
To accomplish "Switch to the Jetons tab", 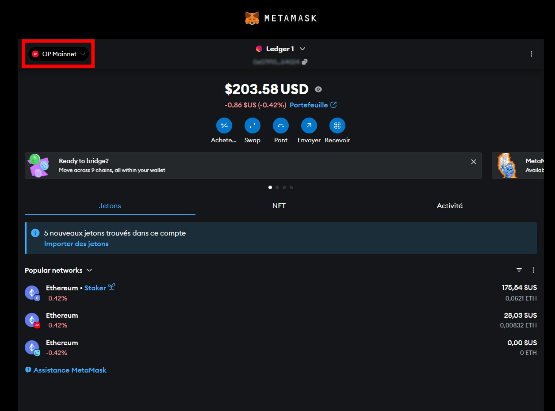I will pos(110,206).
